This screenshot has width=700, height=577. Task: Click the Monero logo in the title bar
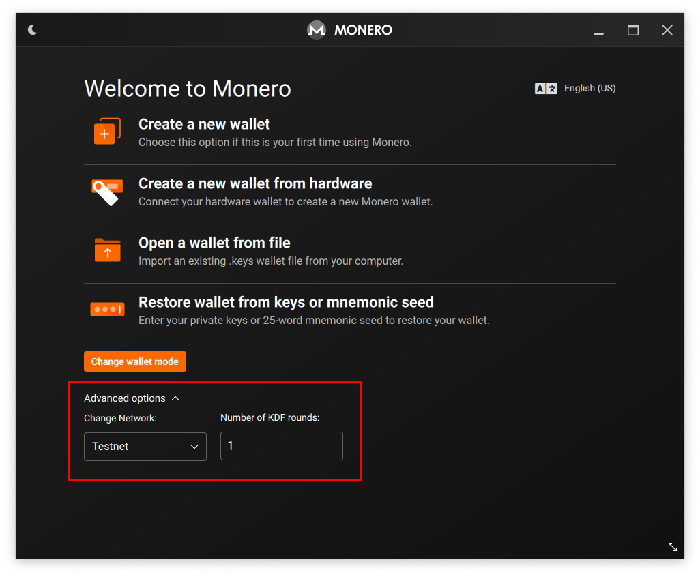point(317,30)
